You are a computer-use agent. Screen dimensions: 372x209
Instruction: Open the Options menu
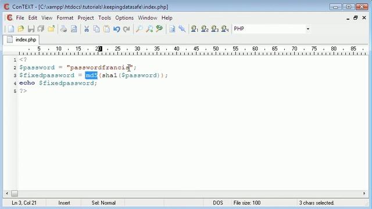click(x=124, y=18)
